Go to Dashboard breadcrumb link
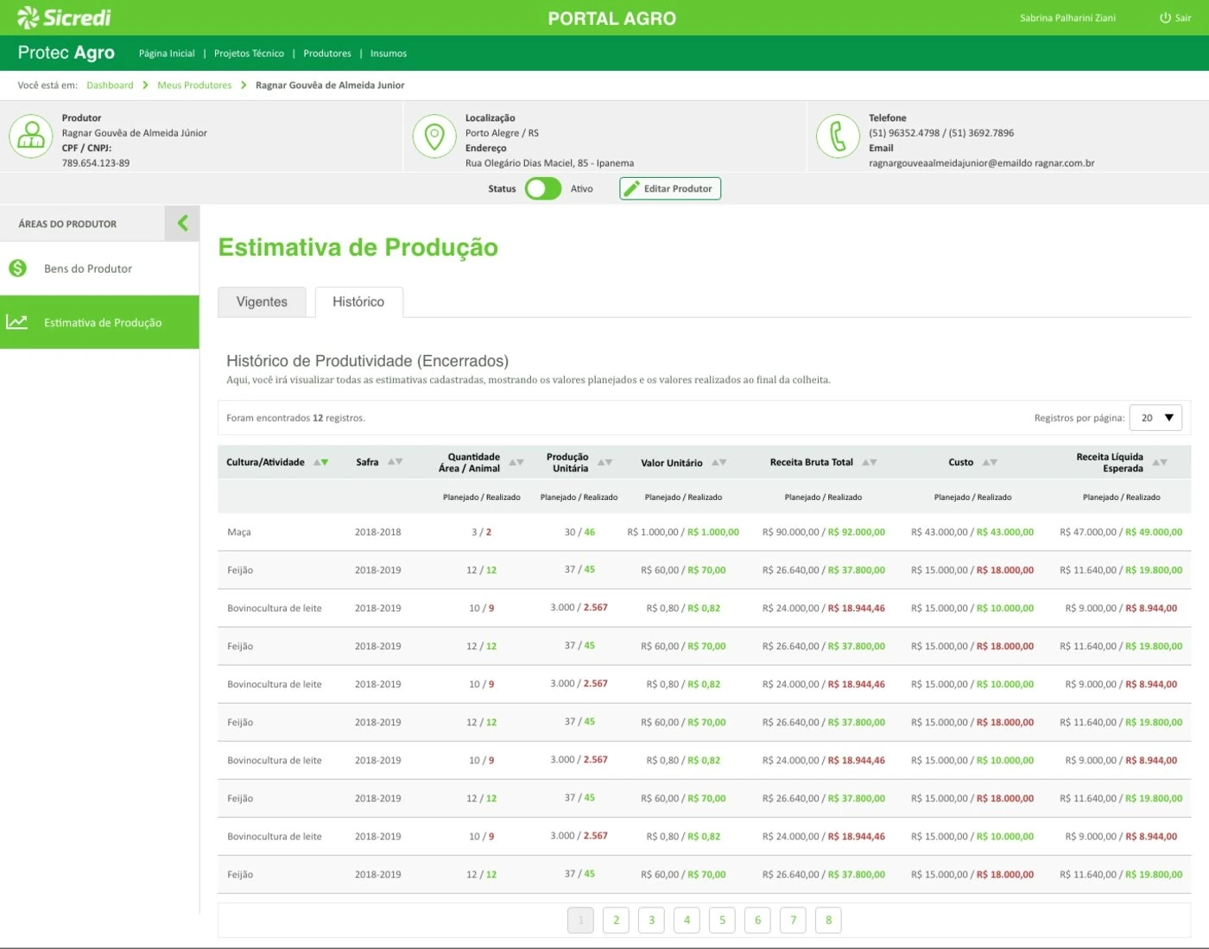 coord(110,85)
